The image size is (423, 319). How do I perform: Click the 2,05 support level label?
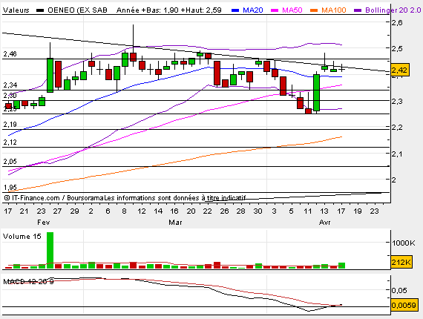(x=10, y=162)
